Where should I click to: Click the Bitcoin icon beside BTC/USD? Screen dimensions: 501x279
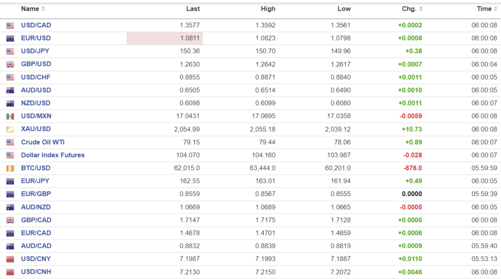10,168
